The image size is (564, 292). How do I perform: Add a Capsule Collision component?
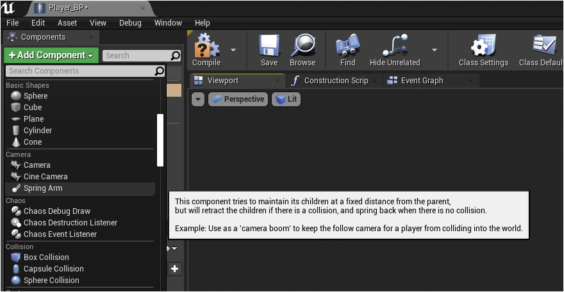[80, 269]
